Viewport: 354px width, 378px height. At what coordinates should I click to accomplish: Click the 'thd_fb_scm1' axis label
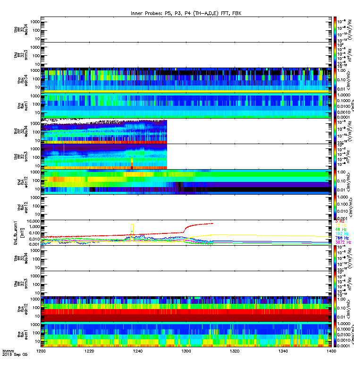[16, 232]
